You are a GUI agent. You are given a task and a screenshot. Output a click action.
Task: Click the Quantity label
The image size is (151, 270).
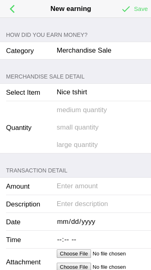[x=19, y=128]
